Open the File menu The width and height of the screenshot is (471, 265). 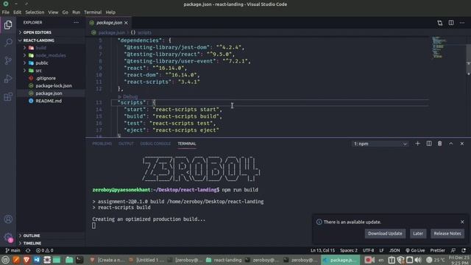(x=6, y=13)
